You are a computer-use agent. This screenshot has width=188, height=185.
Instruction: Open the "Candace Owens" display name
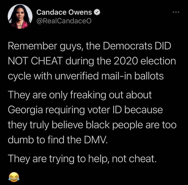pyautogui.click(x=64, y=12)
